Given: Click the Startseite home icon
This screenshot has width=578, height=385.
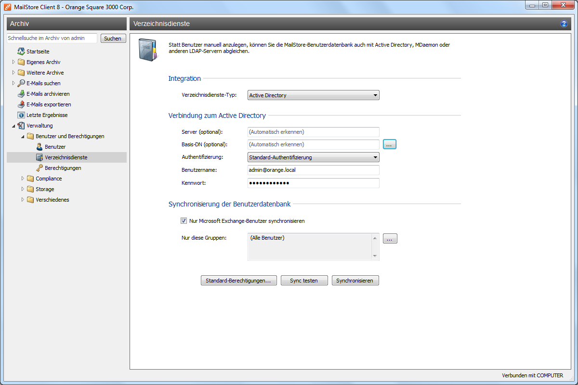Looking at the screenshot, I should coord(21,51).
